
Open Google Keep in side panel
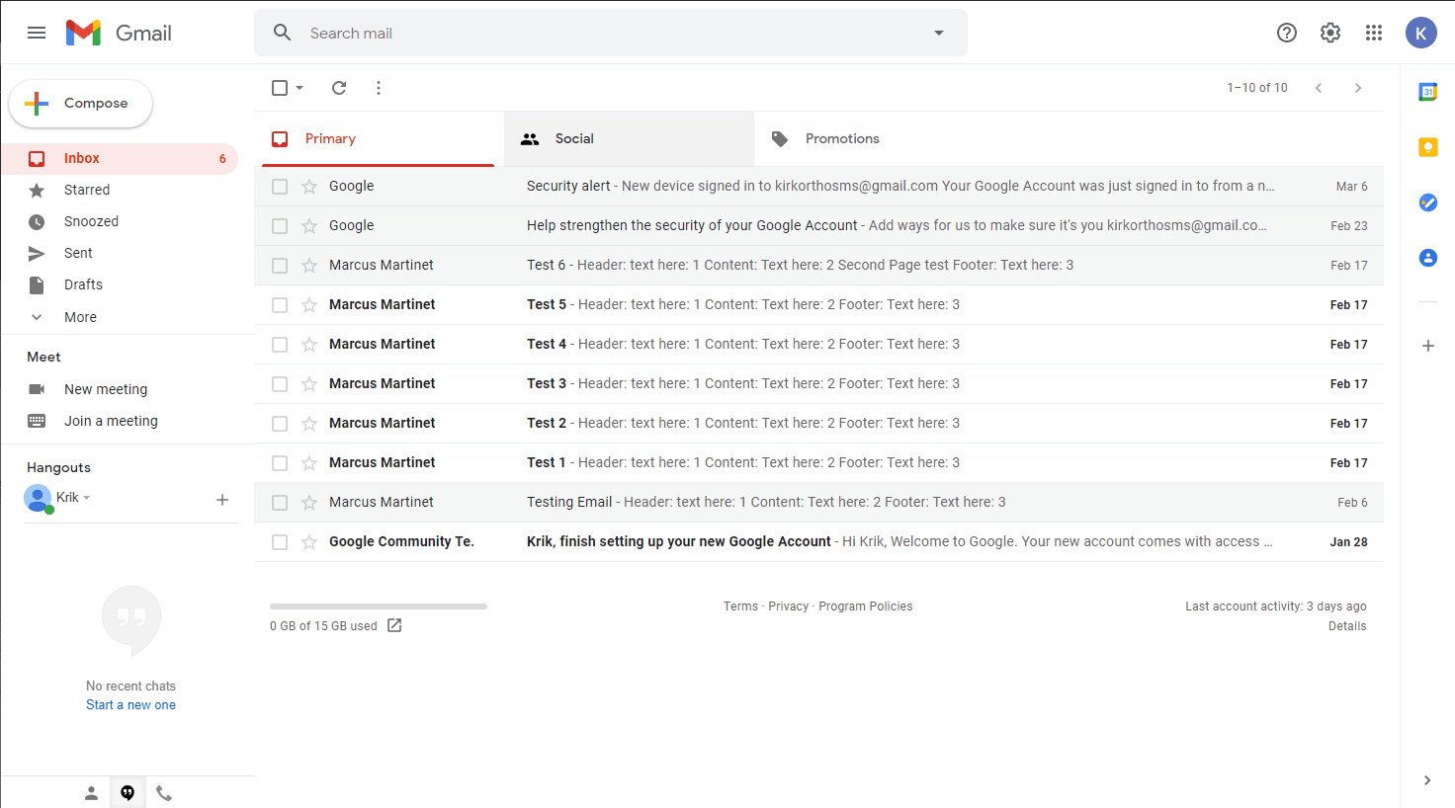point(1427,147)
